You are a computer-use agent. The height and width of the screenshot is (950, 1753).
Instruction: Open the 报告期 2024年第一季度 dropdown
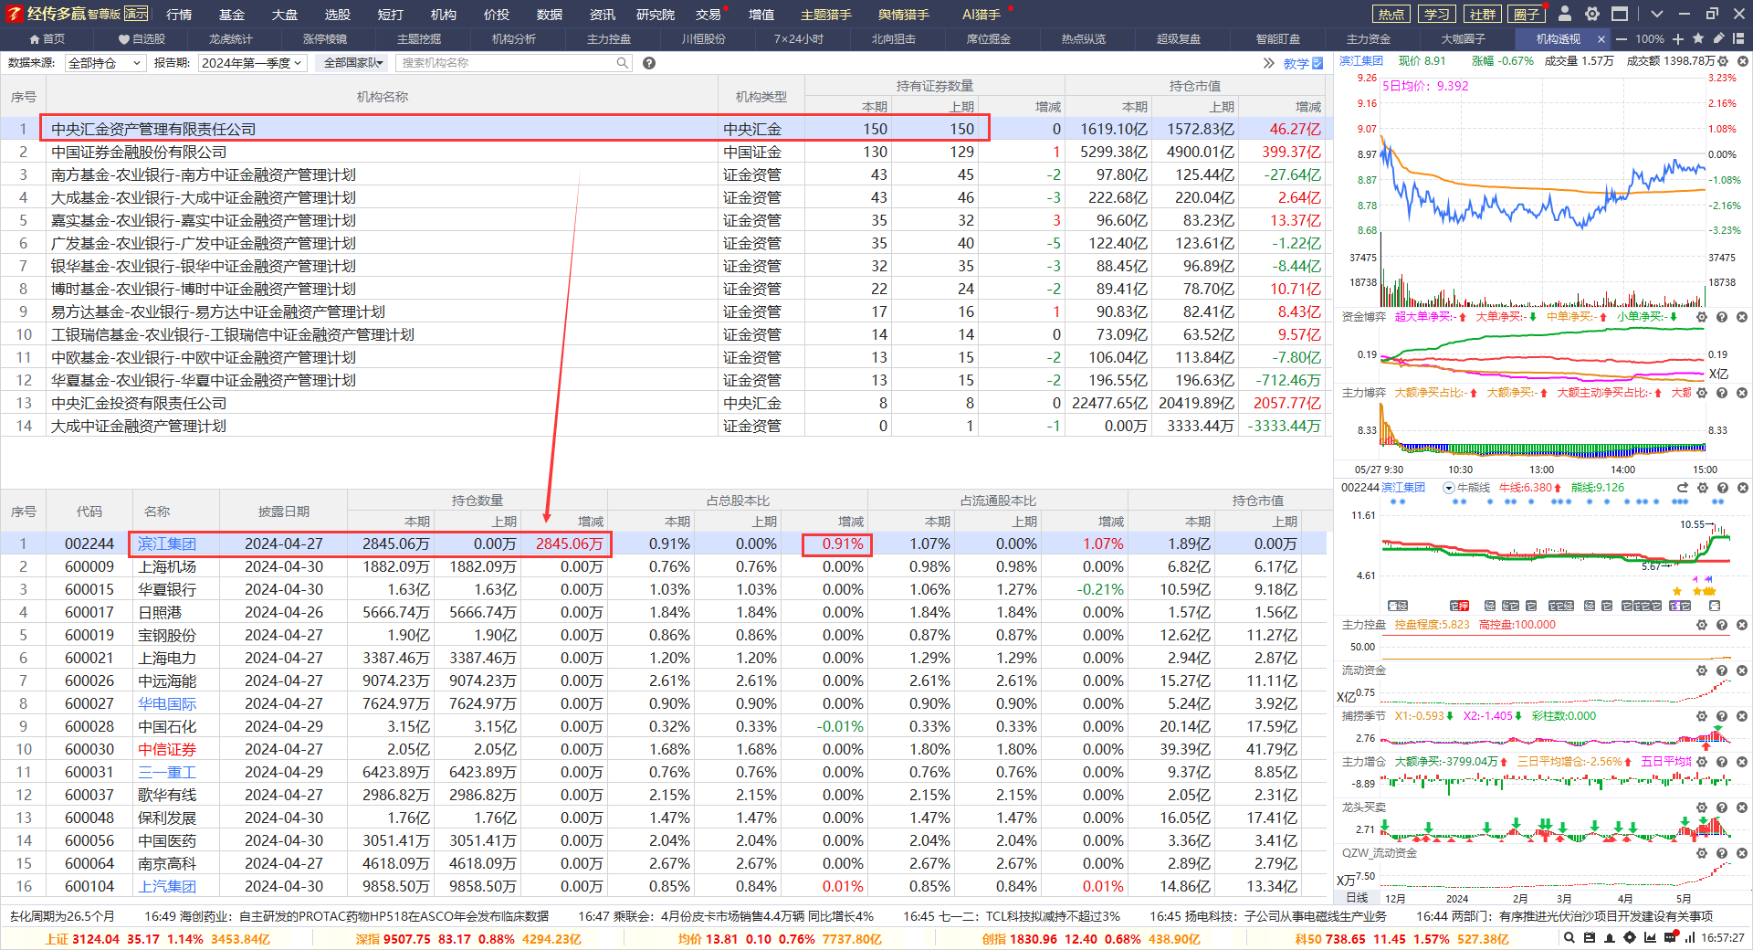[252, 63]
